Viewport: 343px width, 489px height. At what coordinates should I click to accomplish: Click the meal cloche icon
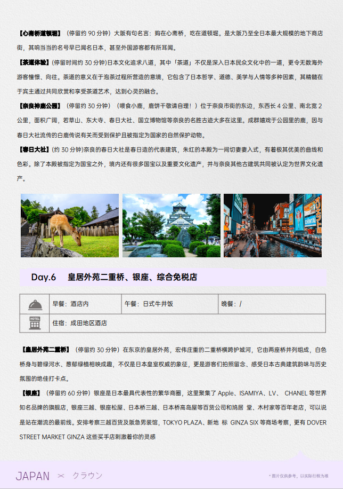coord(35,304)
